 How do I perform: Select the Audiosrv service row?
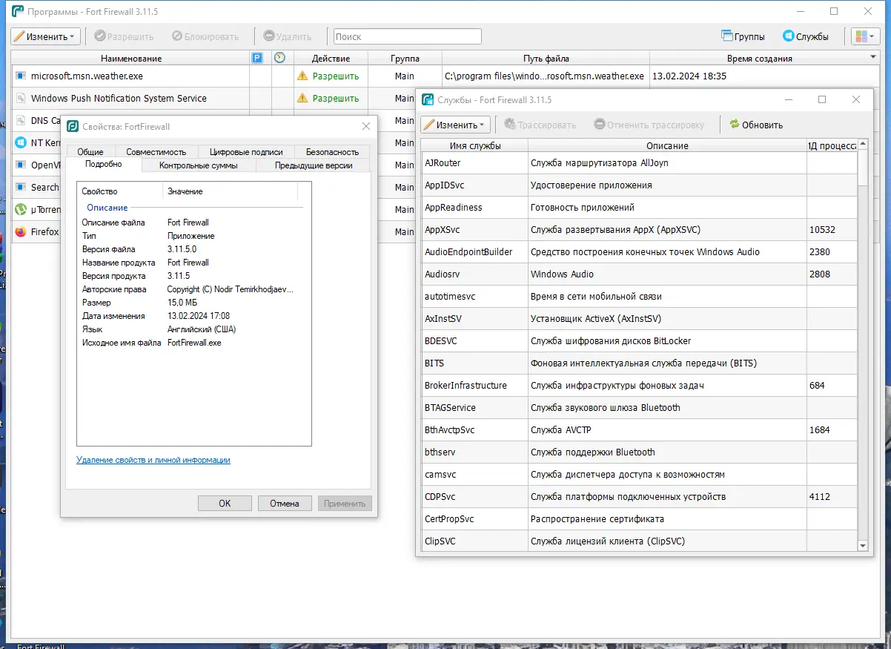click(x=639, y=274)
